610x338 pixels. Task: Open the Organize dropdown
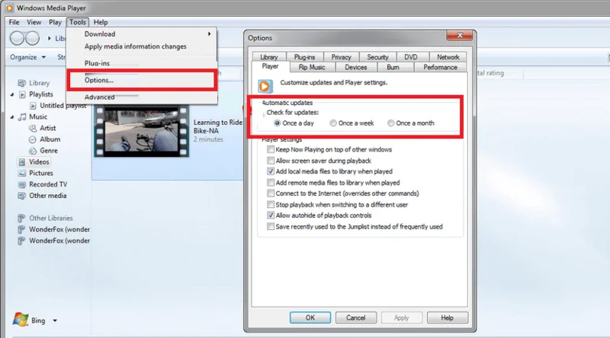click(28, 57)
